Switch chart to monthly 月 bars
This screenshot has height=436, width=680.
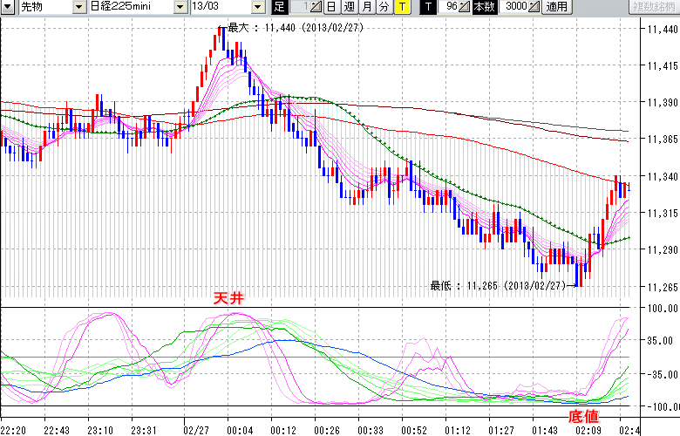tap(366, 7)
